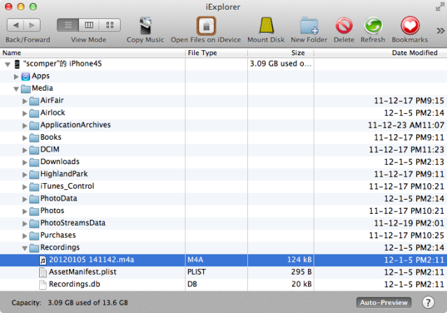
Task: Expand the DCIM folder
Action: click(x=25, y=150)
